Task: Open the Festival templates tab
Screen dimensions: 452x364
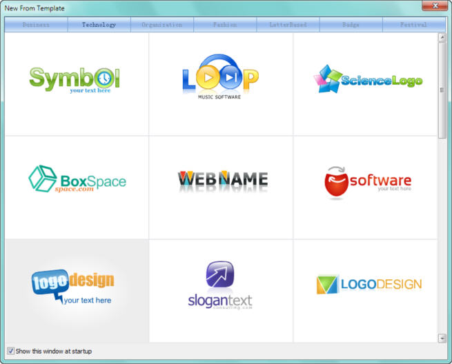Action: tap(414, 25)
